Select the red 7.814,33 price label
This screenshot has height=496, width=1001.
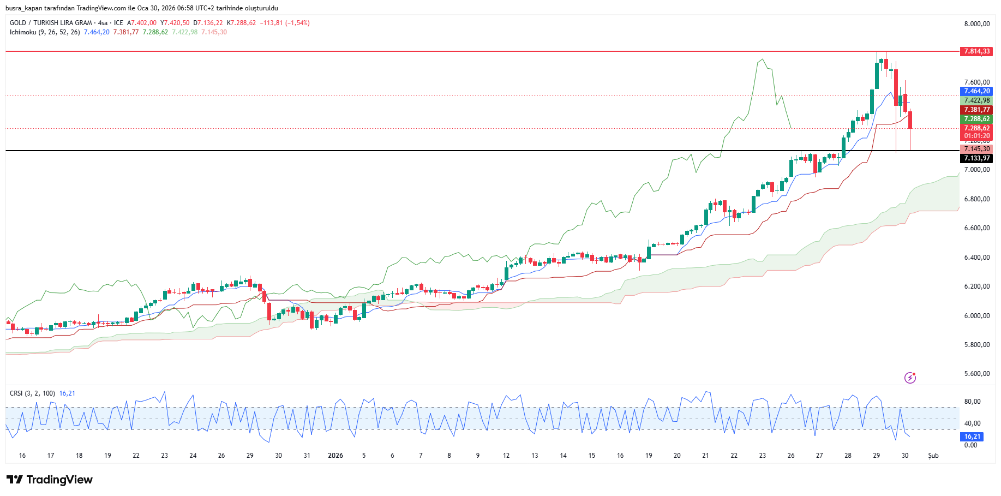pyautogui.click(x=976, y=51)
